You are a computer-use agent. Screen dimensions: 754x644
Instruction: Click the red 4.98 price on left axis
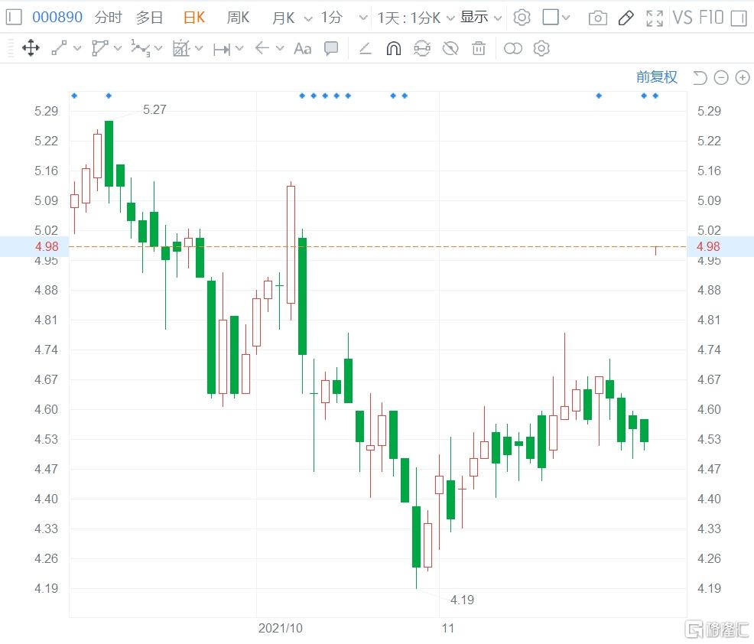pyautogui.click(x=47, y=246)
